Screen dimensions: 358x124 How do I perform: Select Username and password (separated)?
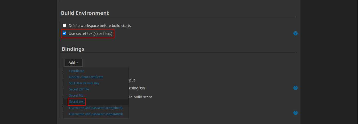pyautogui.click(x=96, y=114)
